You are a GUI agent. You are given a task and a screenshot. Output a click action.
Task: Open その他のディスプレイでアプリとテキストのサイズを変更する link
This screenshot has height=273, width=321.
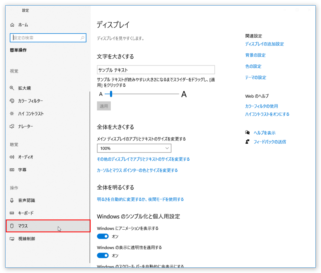143,159
